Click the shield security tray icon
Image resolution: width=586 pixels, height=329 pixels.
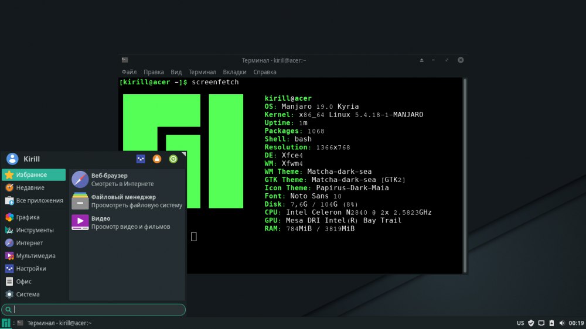pos(531,323)
